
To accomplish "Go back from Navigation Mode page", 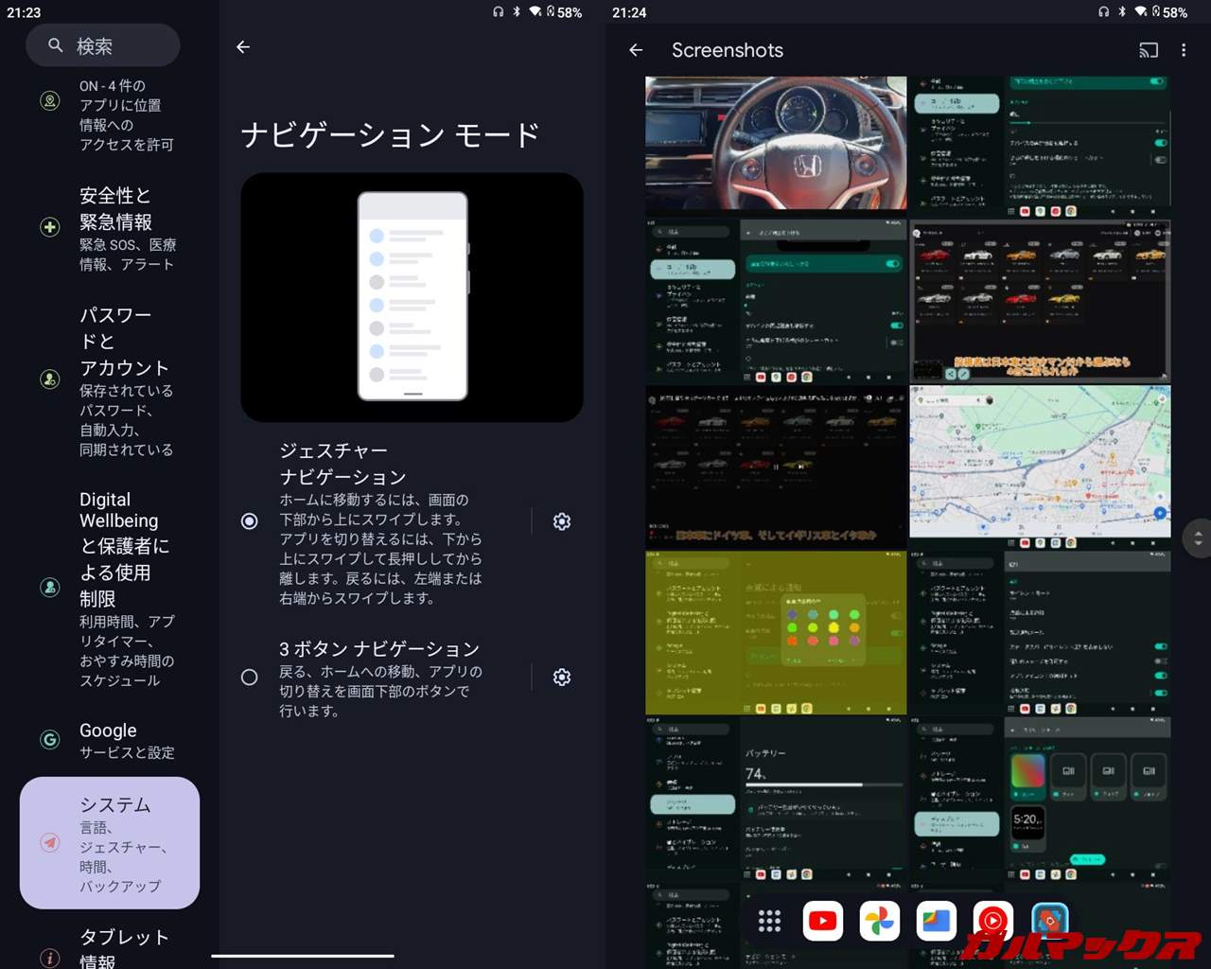I will tap(243, 47).
